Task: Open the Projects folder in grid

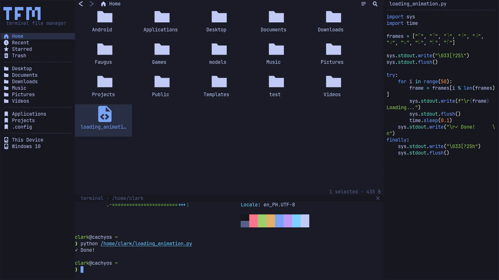Action: tap(103, 87)
